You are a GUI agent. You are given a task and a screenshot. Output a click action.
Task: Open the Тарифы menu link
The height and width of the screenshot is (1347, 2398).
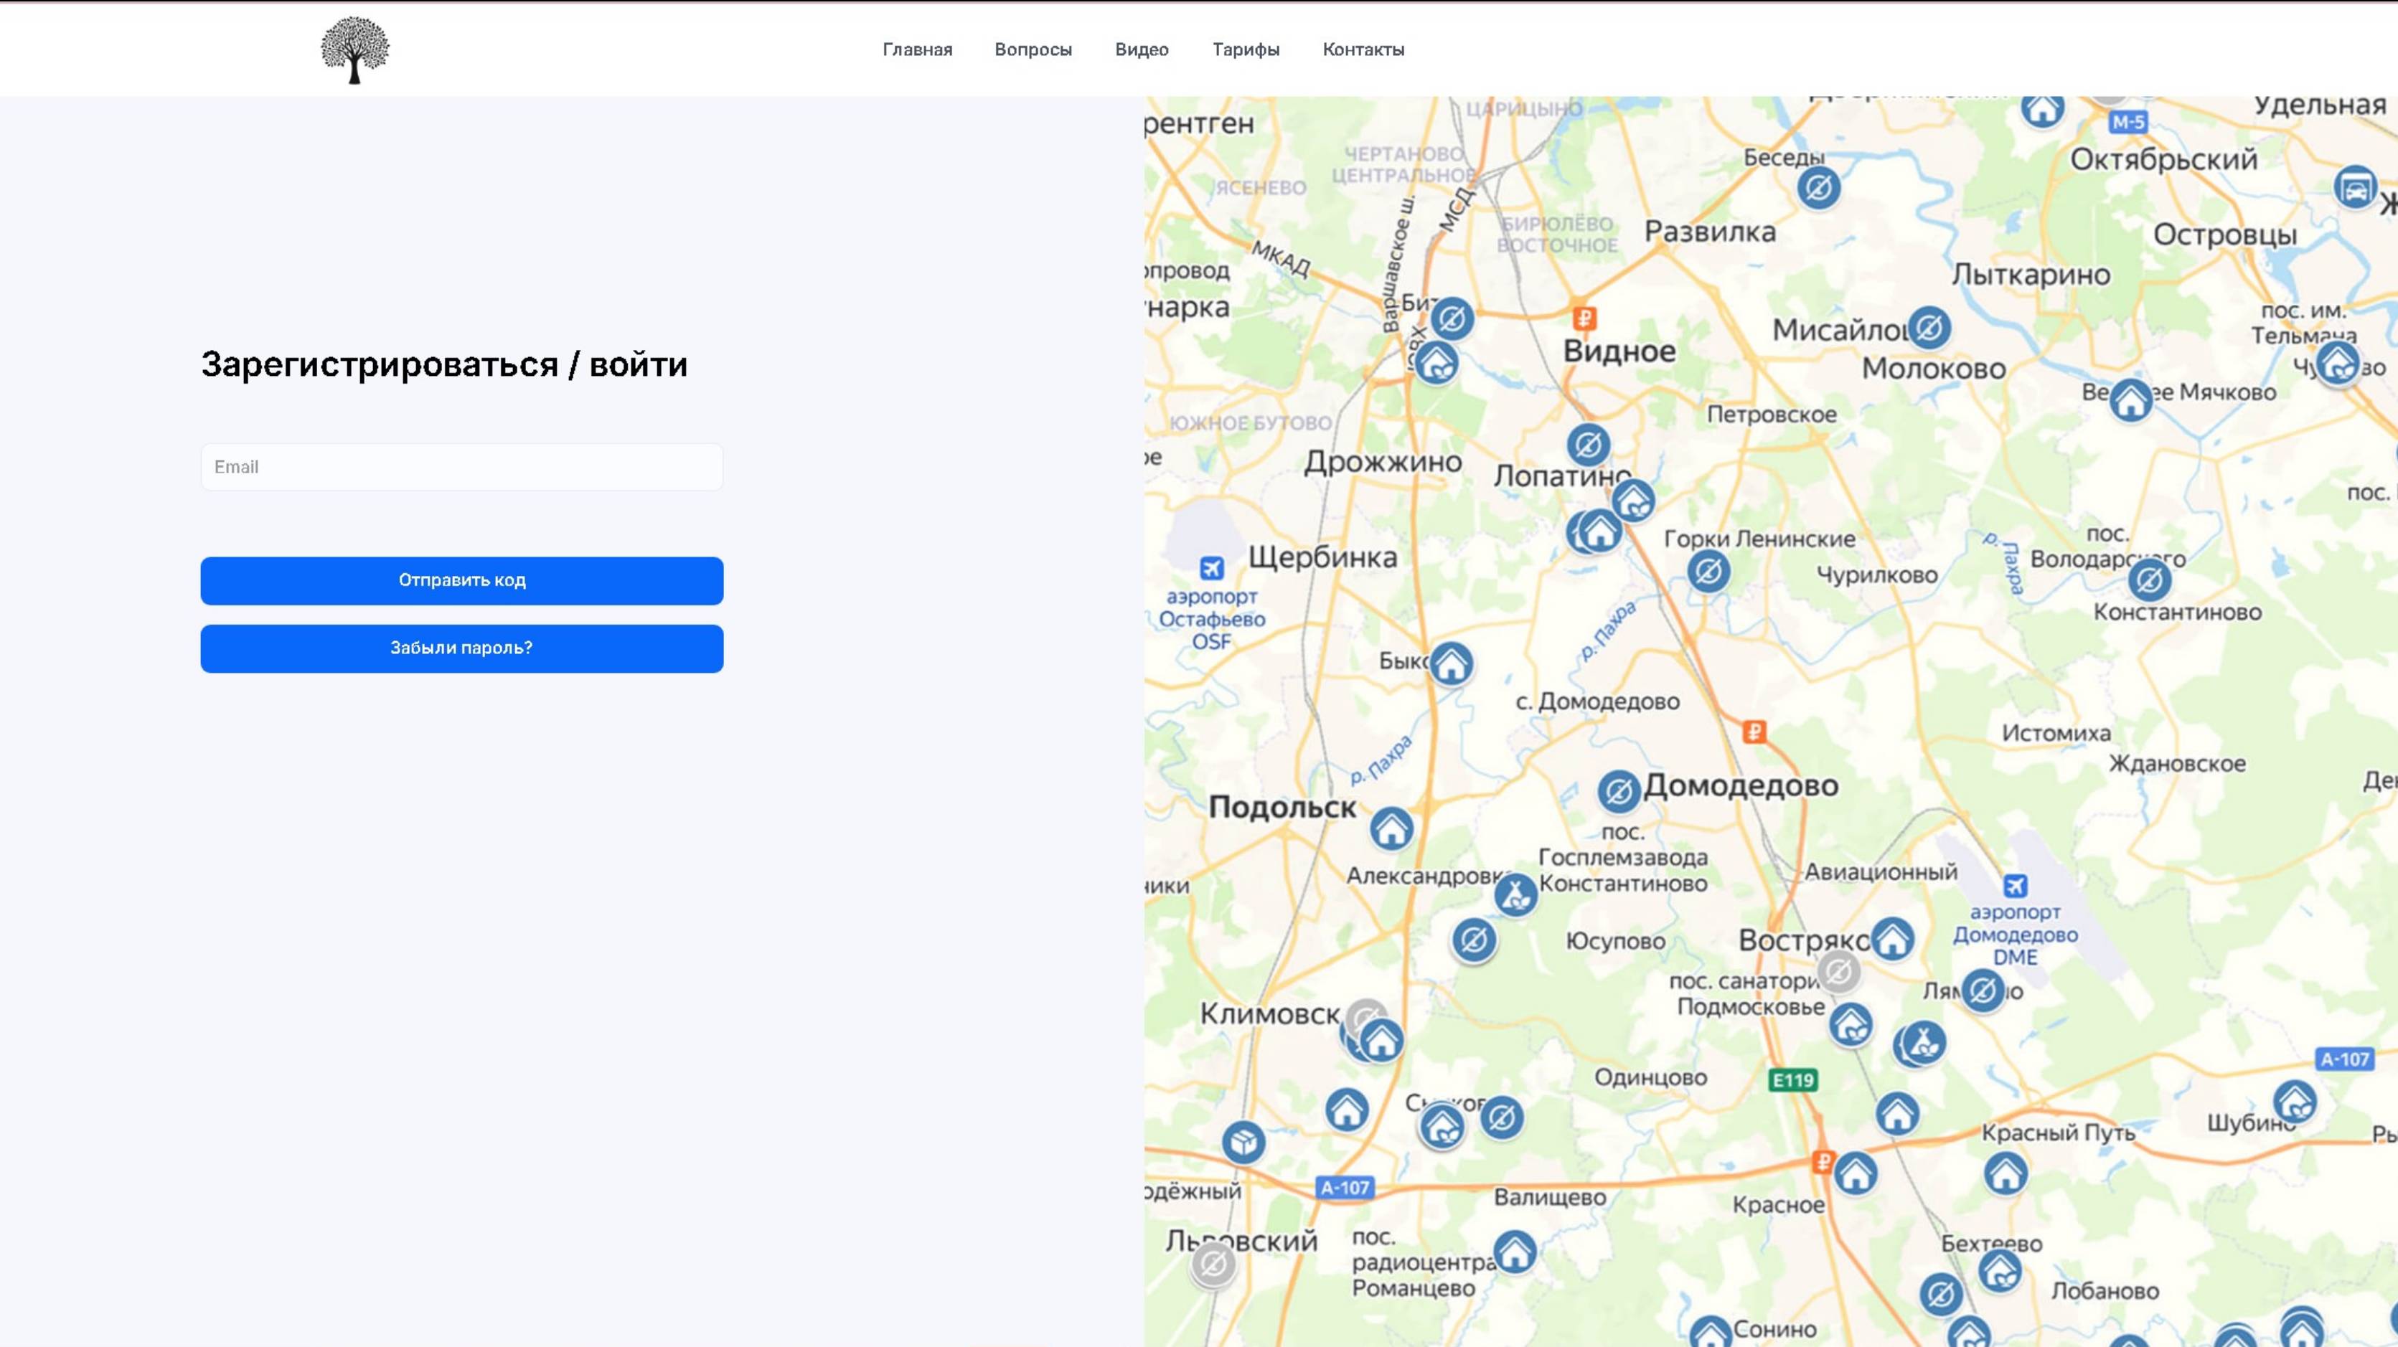click(x=1246, y=49)
